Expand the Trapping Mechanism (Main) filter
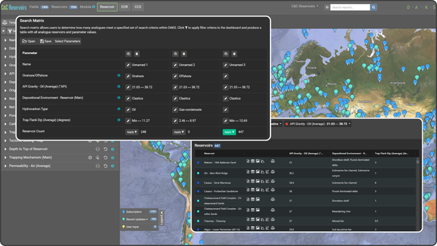This screenshot has height=246, width=437. tap(5, 158)
